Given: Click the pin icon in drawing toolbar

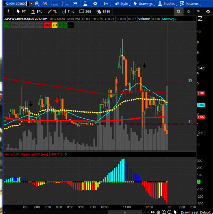Looking at the screenshot, I should [8, 11].
